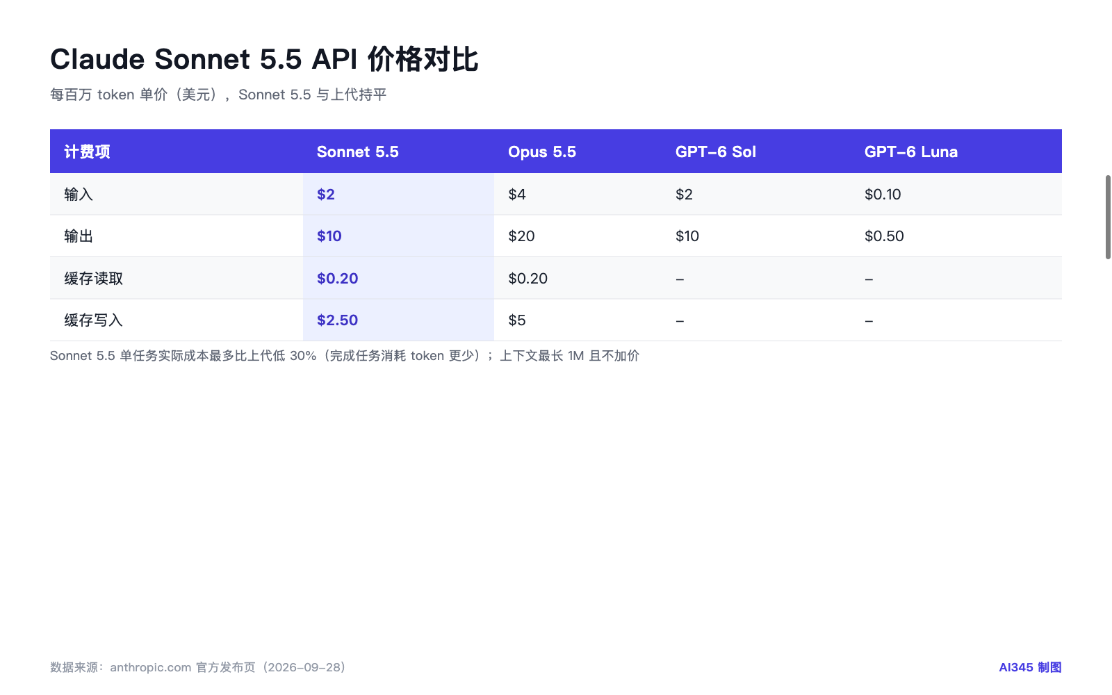The width and height of the screenshot is (1112, 695).
Task: Select the 输入 row label
Action: [x=79, y=195]
